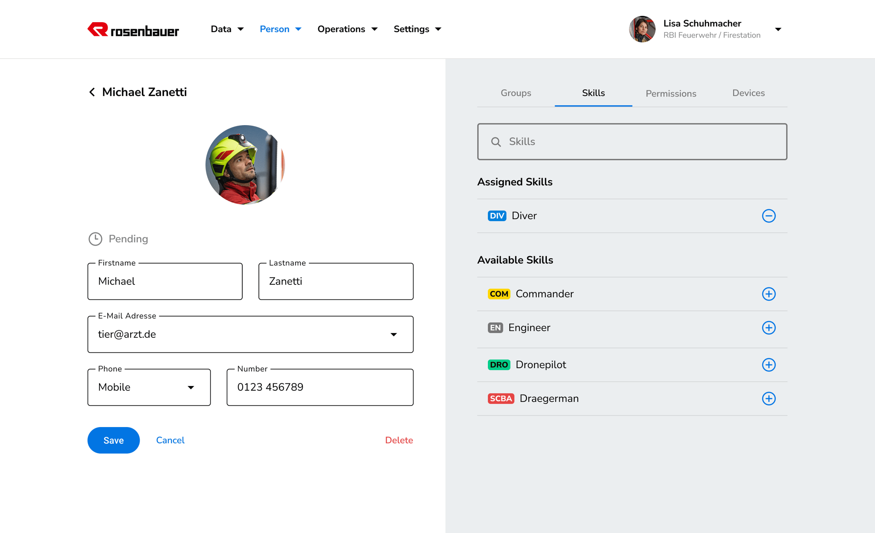Click the Pending status clock icon

[95, 239]
